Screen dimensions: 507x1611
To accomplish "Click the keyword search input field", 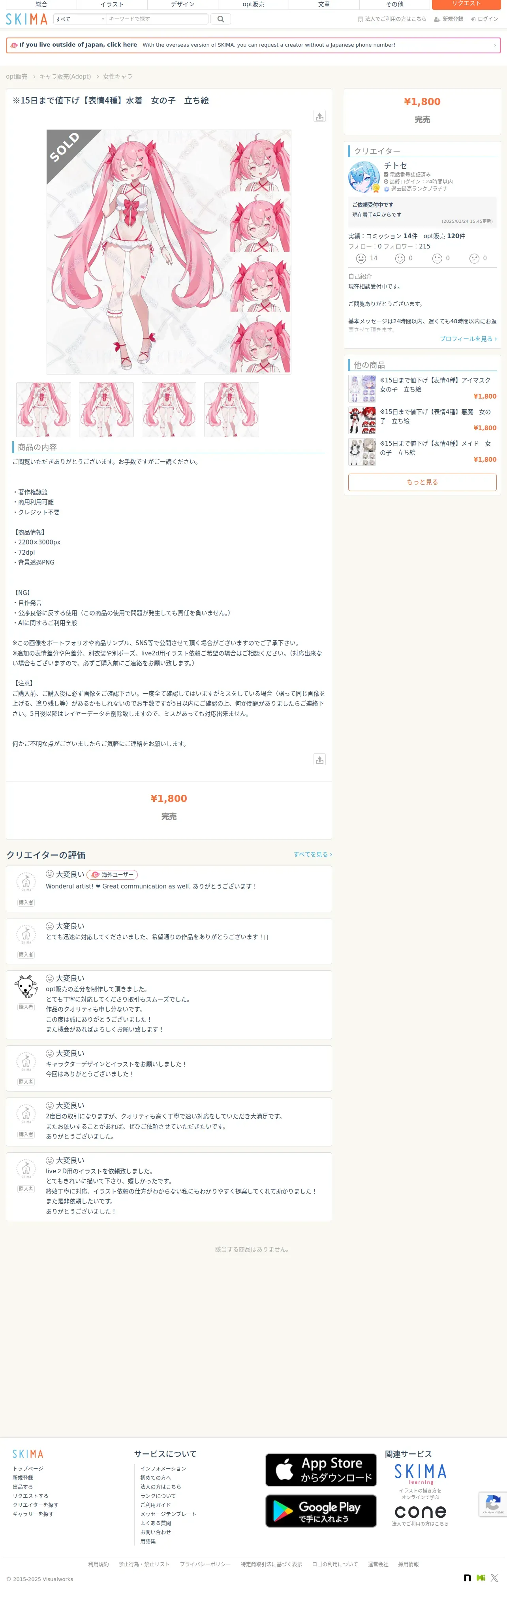I will (158, 19).
